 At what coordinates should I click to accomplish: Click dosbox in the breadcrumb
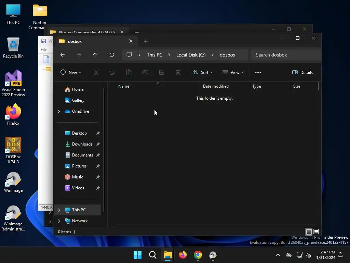227,55
